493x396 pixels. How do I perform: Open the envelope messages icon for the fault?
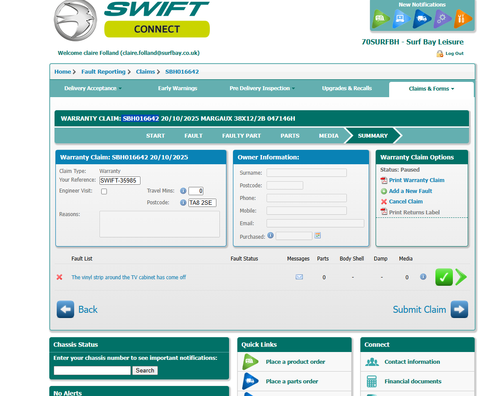click(x=299, y=277)
